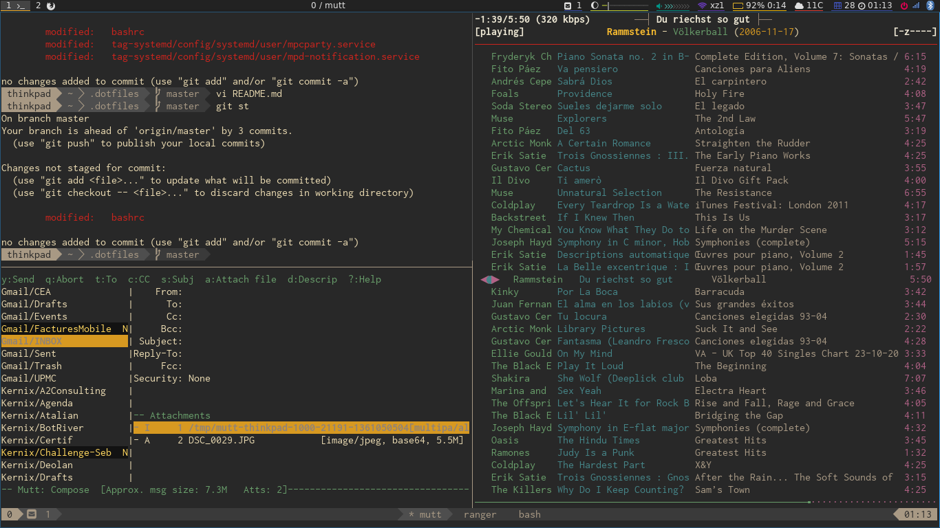Screen dimensions: 940x528
Task: Click the git st command line
Action: click(233, 106)
